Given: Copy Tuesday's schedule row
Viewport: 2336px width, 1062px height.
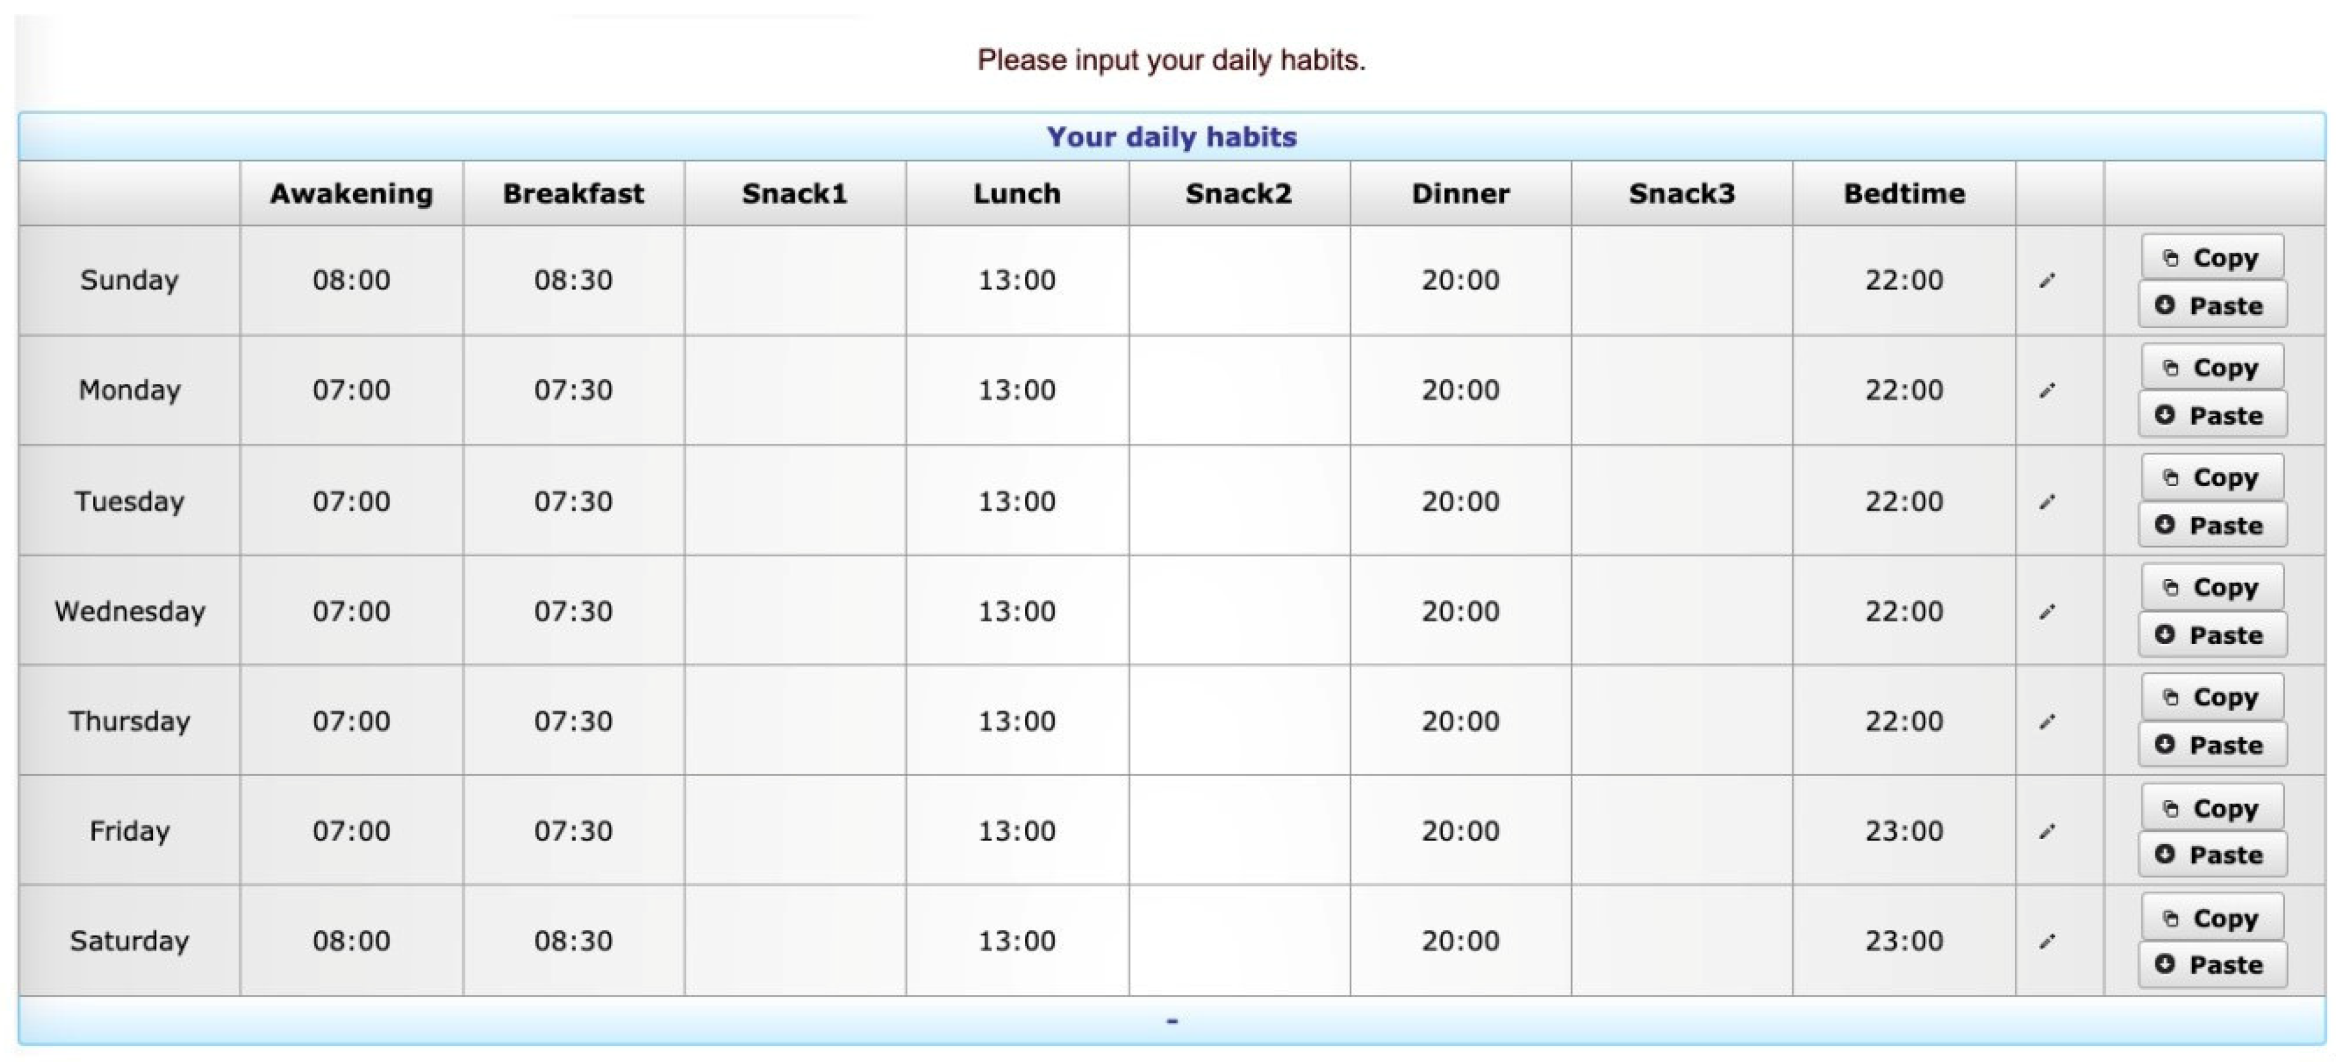Looking at the screenshot, I should click(2212, 477).
